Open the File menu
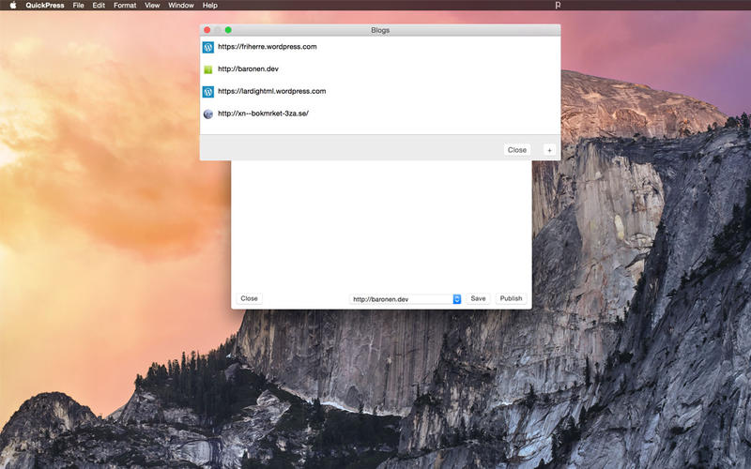Screen dimensions: 751x469 pos(78,6)
